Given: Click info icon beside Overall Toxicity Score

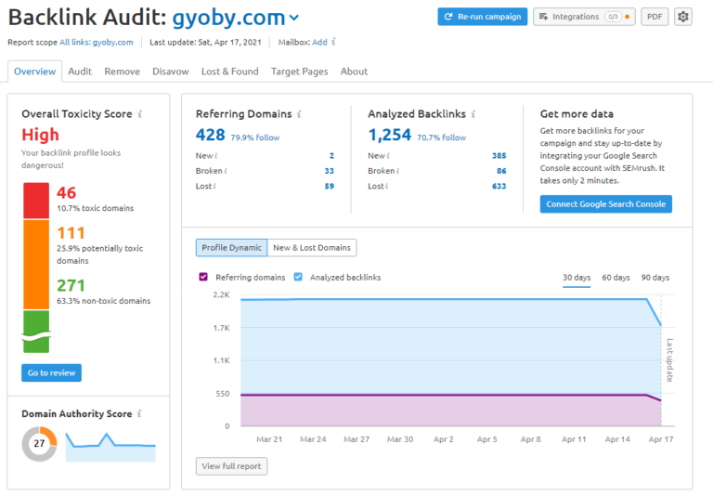Looking at the screenshot, I should pyautogui.click(x=139, y=113).
